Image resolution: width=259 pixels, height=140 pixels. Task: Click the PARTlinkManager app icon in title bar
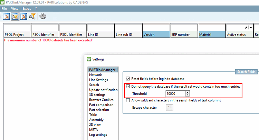click(x=2, y=2)
